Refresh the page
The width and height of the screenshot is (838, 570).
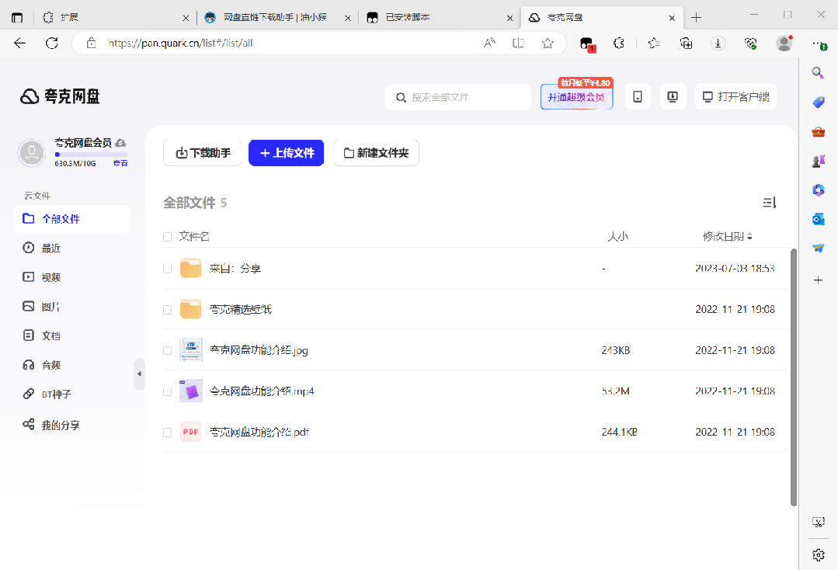pyautogui.click(x=52, y=43)
